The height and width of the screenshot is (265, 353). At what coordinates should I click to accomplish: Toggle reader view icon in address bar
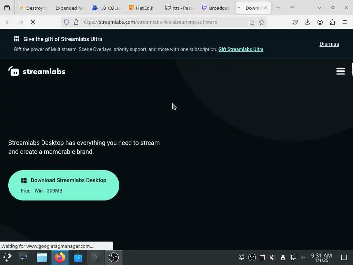(x=252, y=22)
